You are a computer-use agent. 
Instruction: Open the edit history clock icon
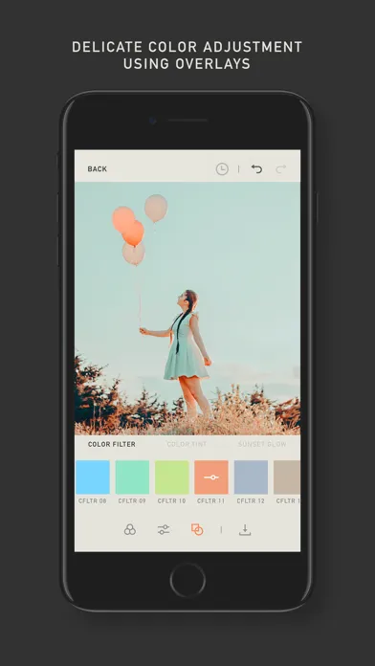[x=222, y=169]
